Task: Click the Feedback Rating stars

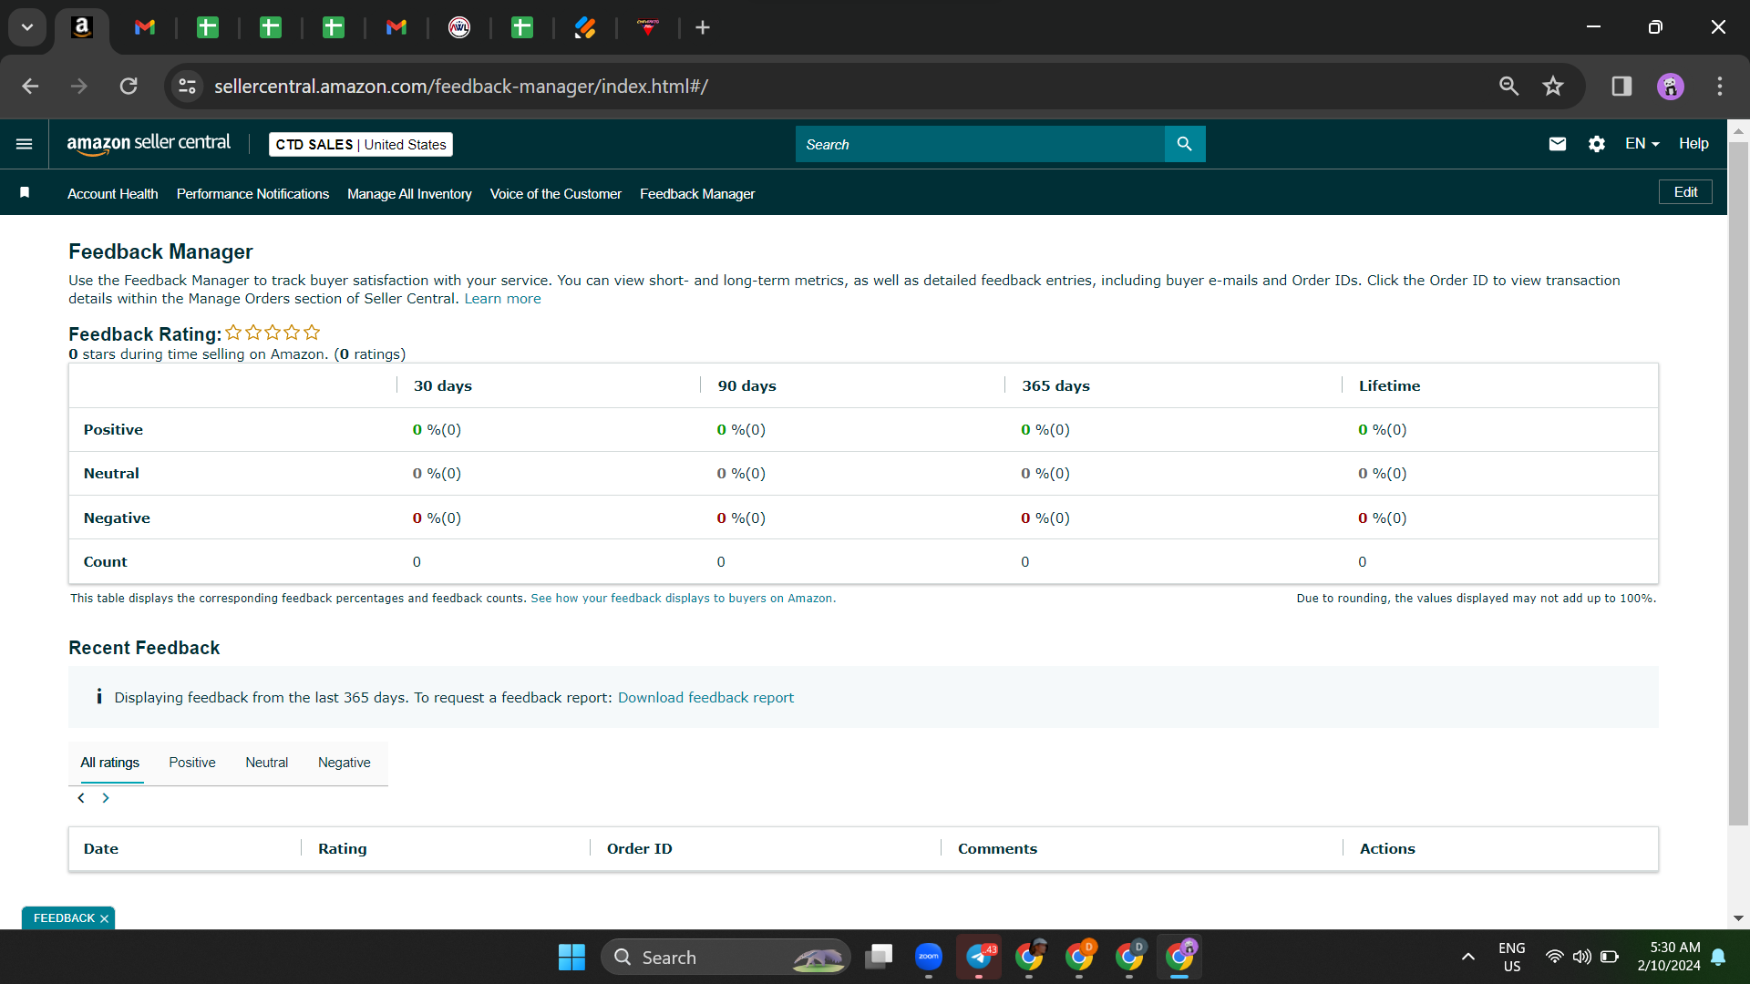Action: click(273, 333)
